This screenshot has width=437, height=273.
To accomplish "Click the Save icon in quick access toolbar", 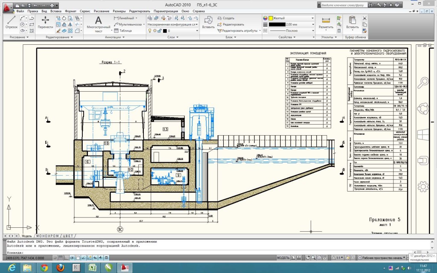I will pyautogui.click(x=29, y=5).
